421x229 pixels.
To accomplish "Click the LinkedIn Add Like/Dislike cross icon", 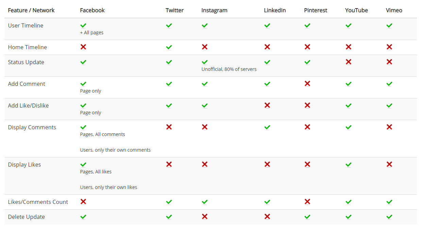I will [267, 105].
